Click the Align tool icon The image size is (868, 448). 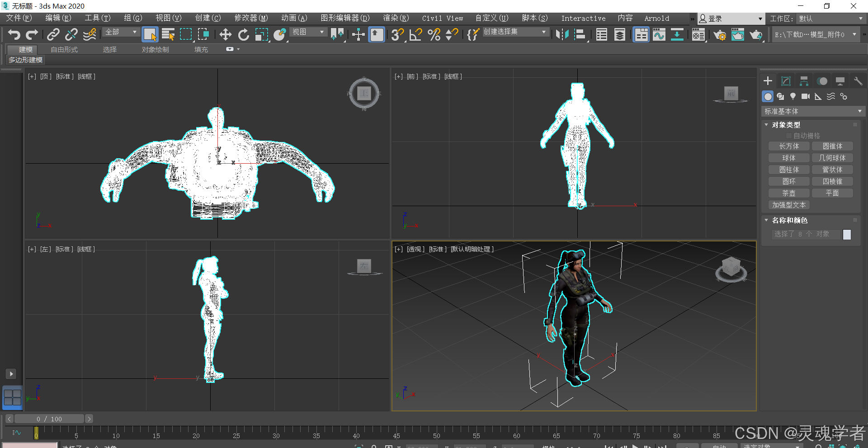(x=580, y=34)
